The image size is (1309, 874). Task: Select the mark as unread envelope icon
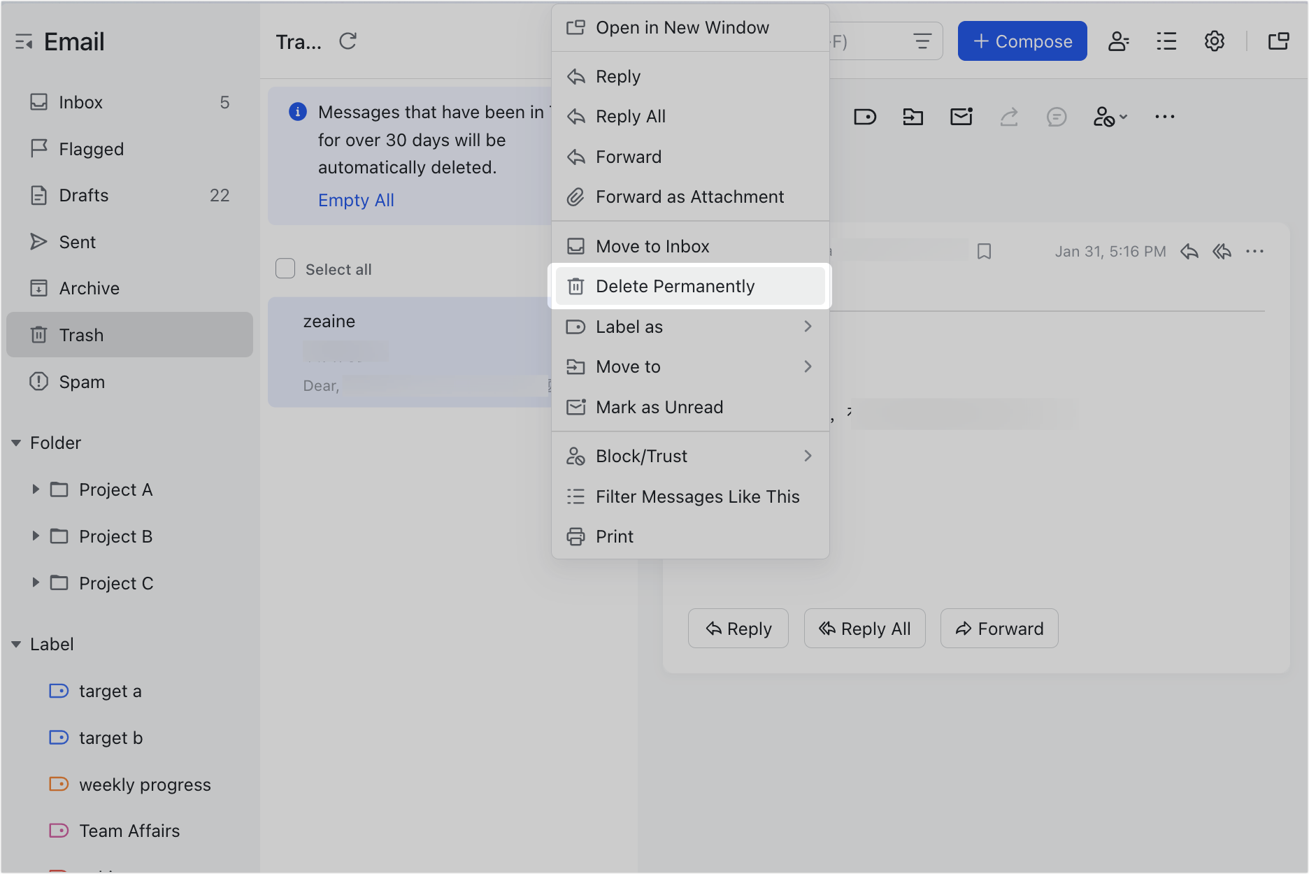(x=961, y=116)
